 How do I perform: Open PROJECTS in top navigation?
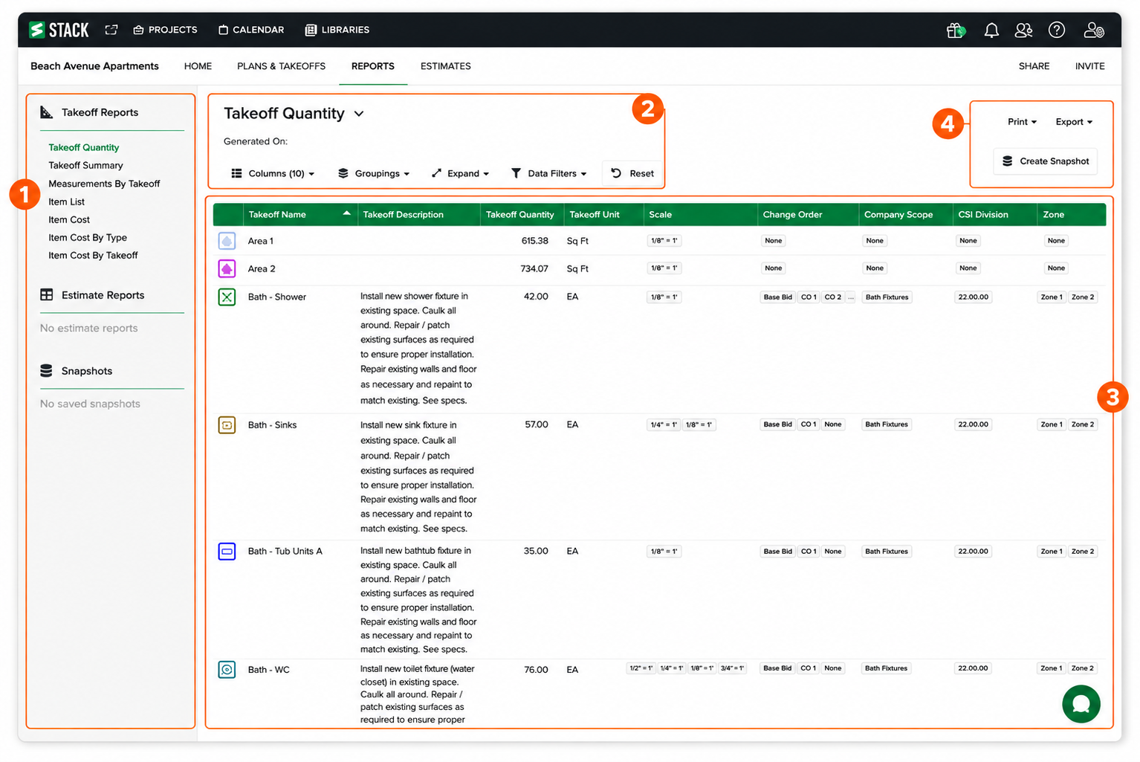point(165,30)
